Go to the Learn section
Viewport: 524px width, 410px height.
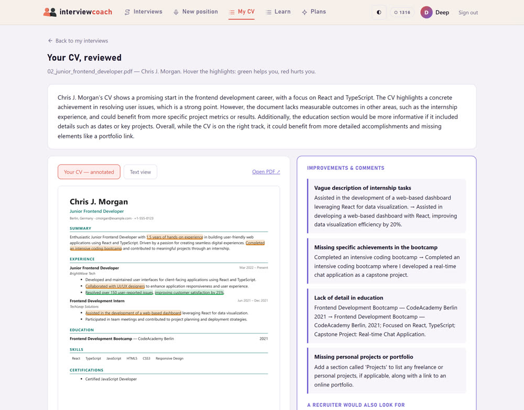(282, 12)
